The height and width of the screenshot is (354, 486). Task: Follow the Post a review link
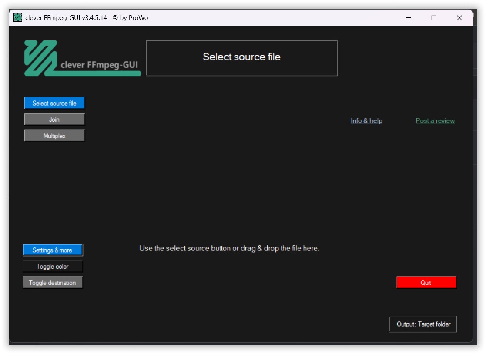[435, 121]
